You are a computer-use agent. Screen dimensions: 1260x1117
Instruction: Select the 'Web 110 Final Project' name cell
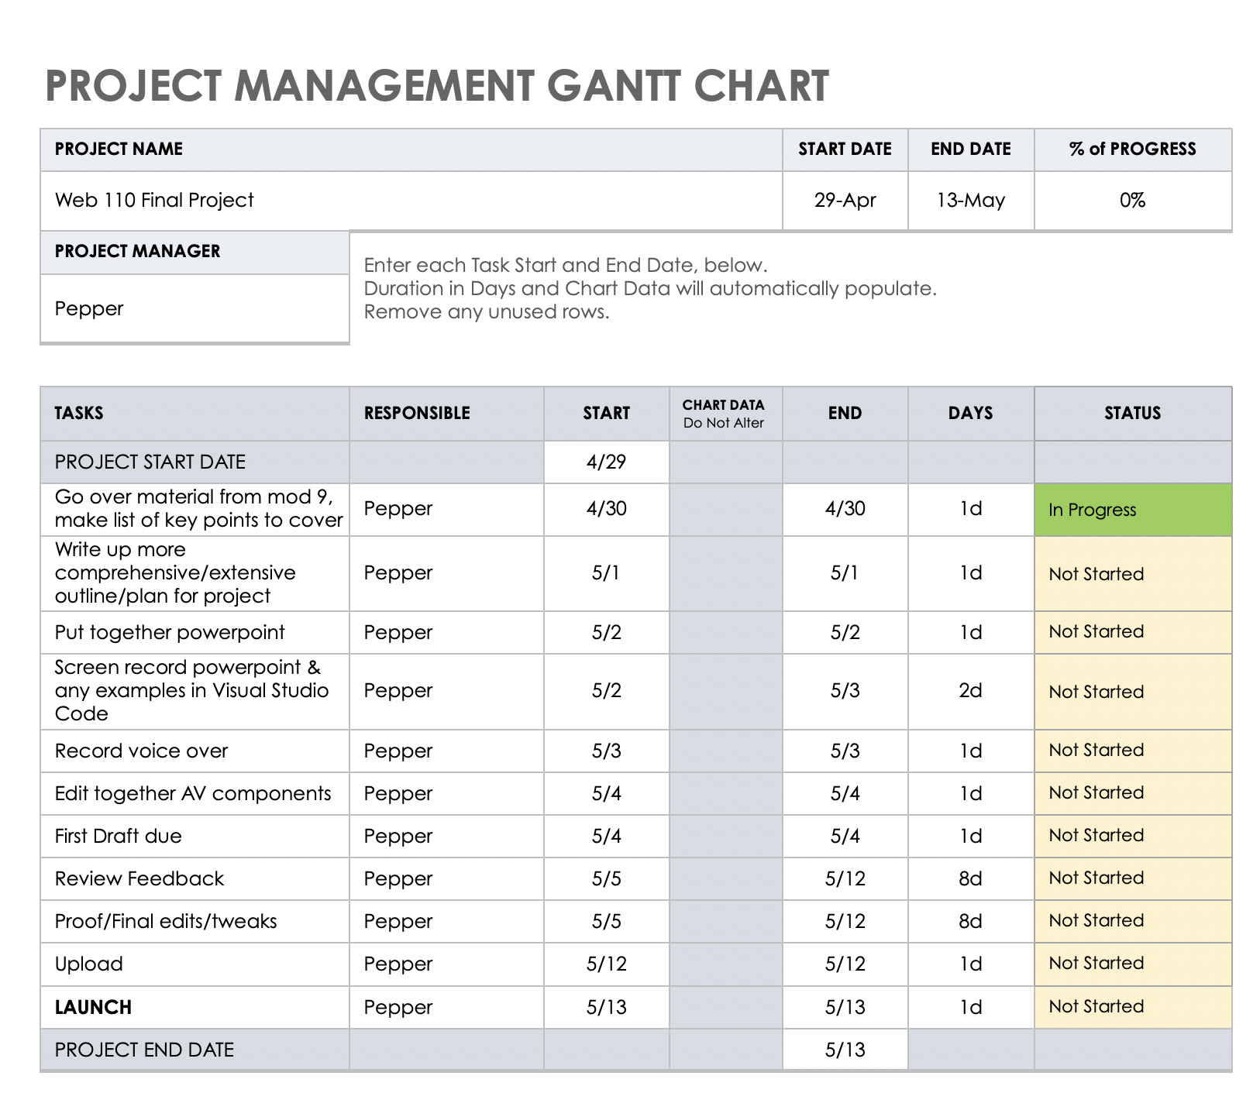[x=411, y=201]
